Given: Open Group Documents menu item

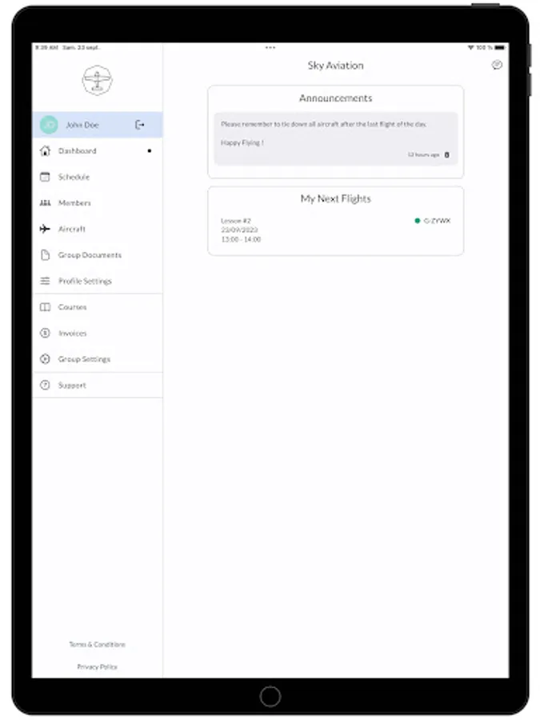Looking at the screenshot, I should tap(98, 255).
